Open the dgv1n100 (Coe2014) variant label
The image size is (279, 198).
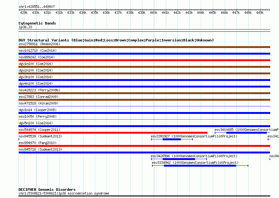click(x=36, y=64)
